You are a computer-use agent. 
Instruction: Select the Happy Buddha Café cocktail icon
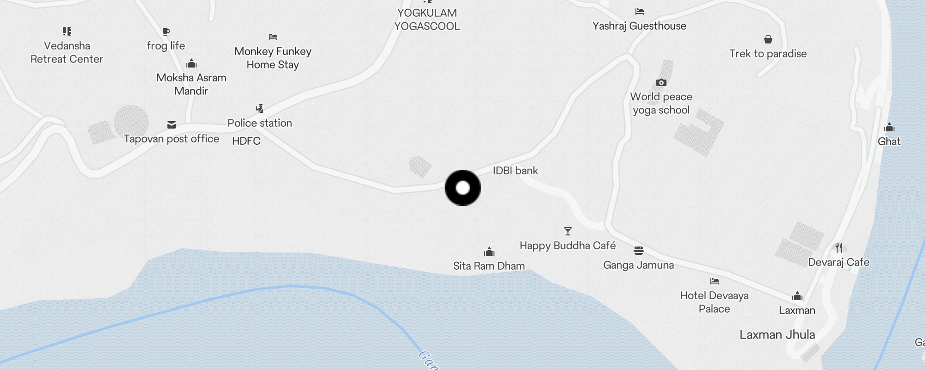pos(568,231)
